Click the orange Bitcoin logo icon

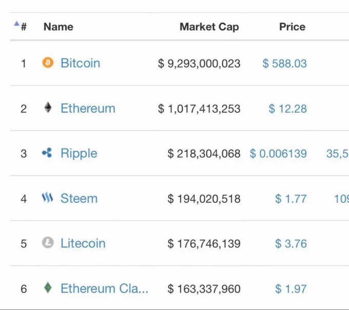(48, 62)
